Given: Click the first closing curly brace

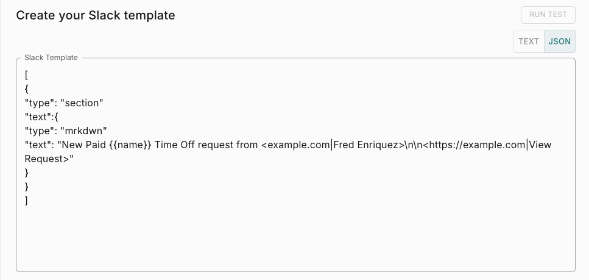Looking at the screenshot, I should [x=27, y=172].
